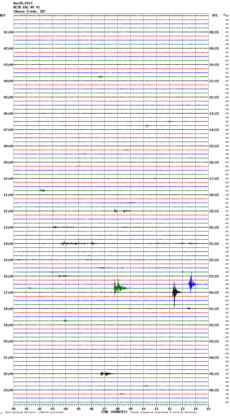This screenshot has width=230, height=416.
Task: Select the 10:00 MST time label
Action: pyautogui.click(x=8, y=179)
